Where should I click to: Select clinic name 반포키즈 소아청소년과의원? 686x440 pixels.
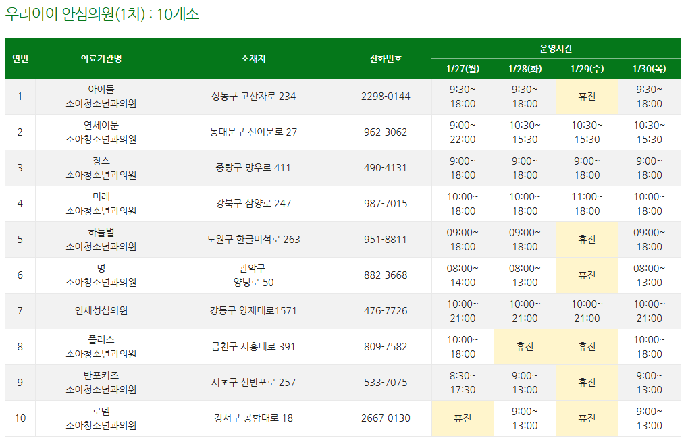(101, 383)
